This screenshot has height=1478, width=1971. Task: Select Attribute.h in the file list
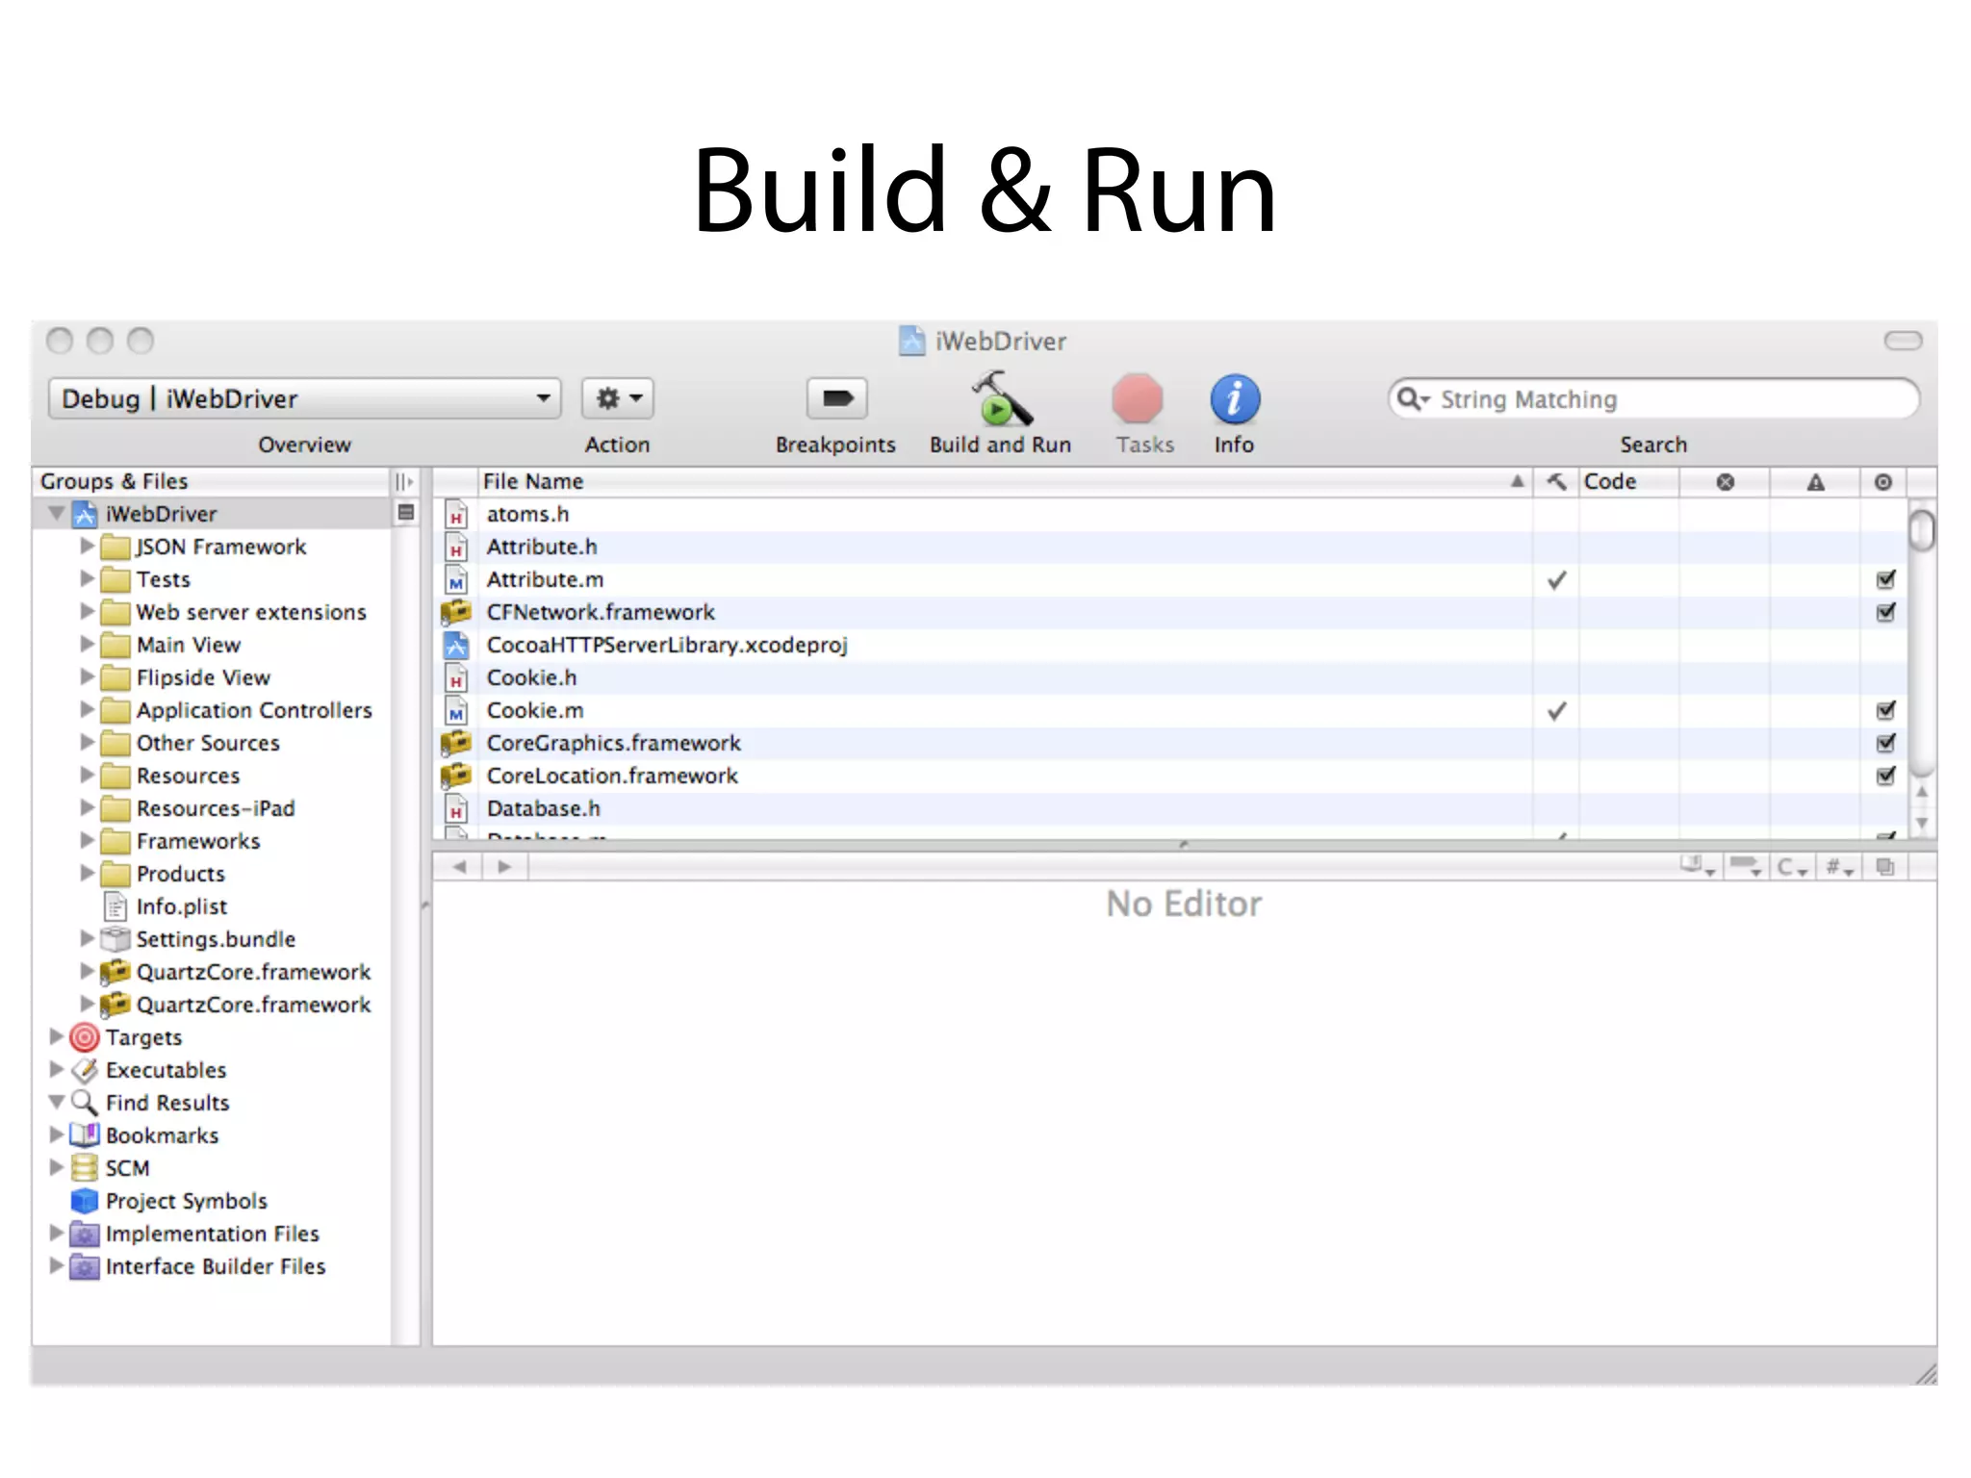click(x=1169, y=547)
